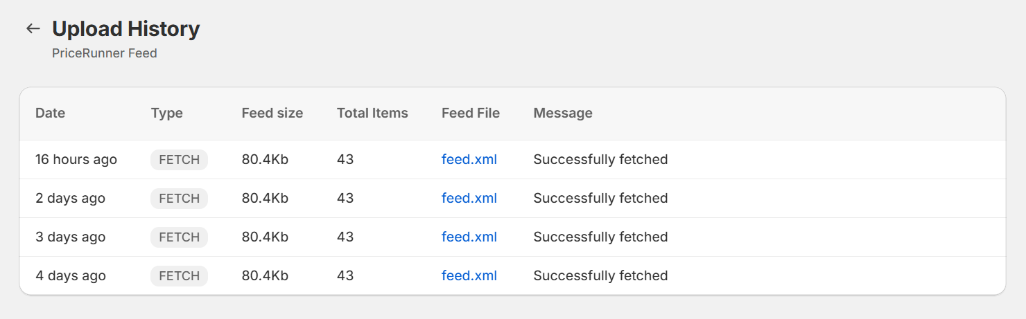Click the Date column header
Screen dimensions: 1026x319
(x=50, y=113)
